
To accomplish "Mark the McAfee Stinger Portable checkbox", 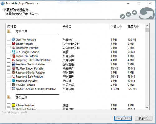I will [9, 68].
